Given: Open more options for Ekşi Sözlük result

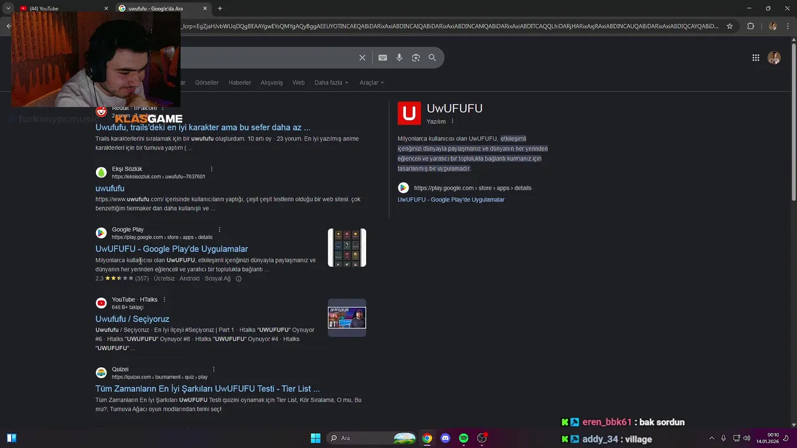Looking at the screenshot, I should 212,169.
